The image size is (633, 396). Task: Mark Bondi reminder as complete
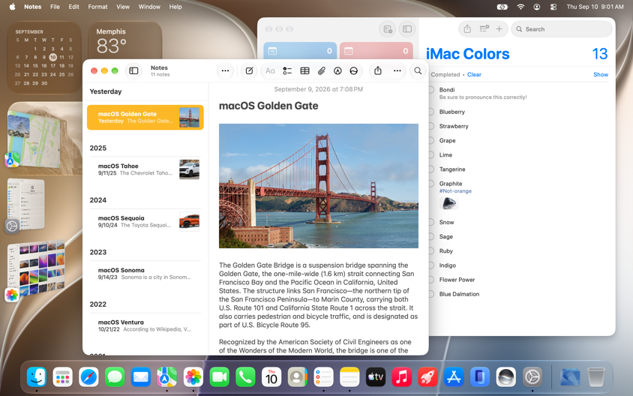[431, 89]
